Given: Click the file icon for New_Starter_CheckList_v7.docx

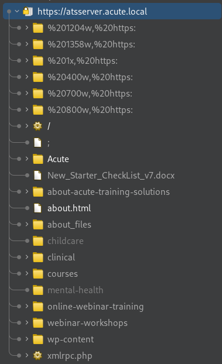Looking at the screenshot, I should pos(37,175).
